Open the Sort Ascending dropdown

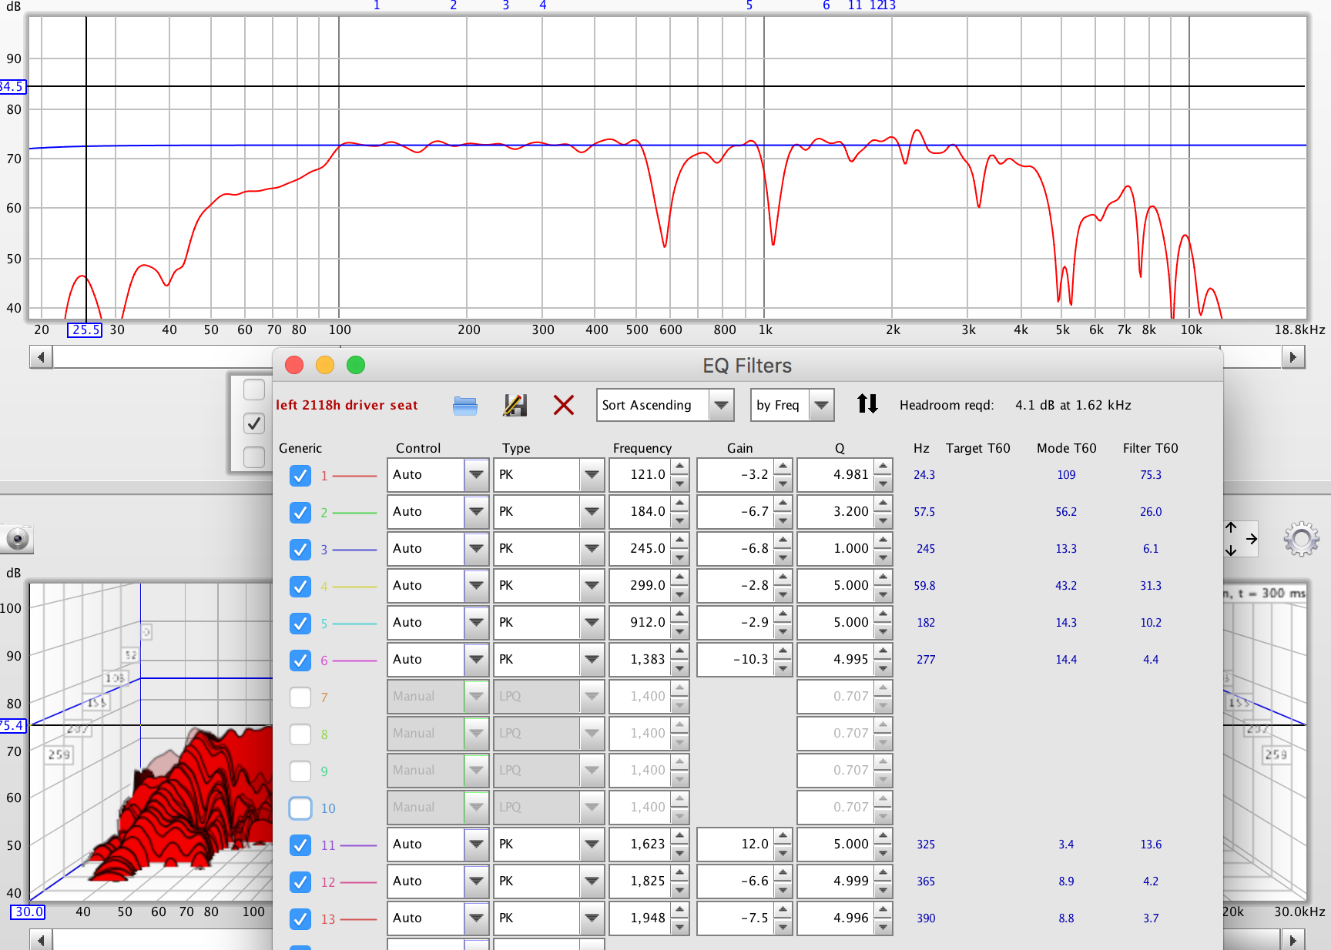(x=665, y=405)
